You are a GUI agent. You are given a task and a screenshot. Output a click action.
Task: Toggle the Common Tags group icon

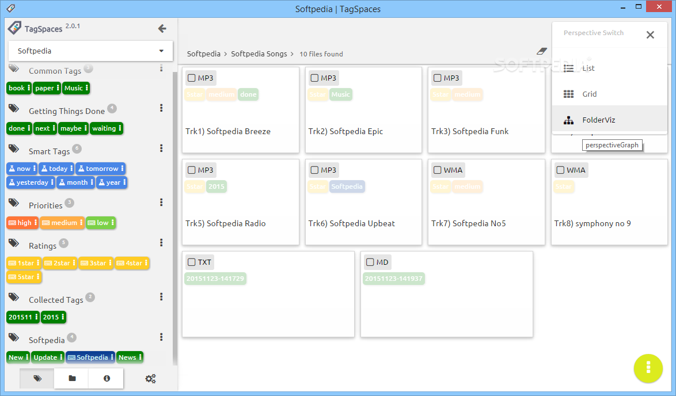coord(14,68)
